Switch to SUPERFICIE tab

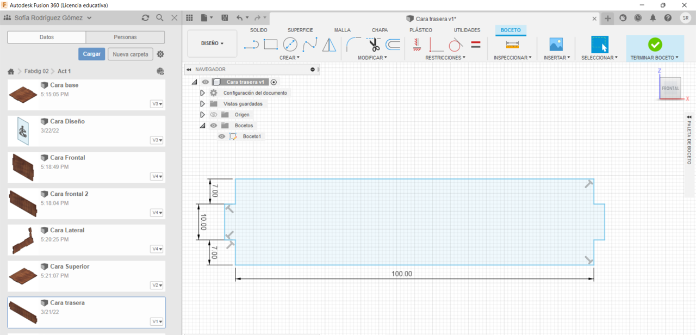[300, 30]
